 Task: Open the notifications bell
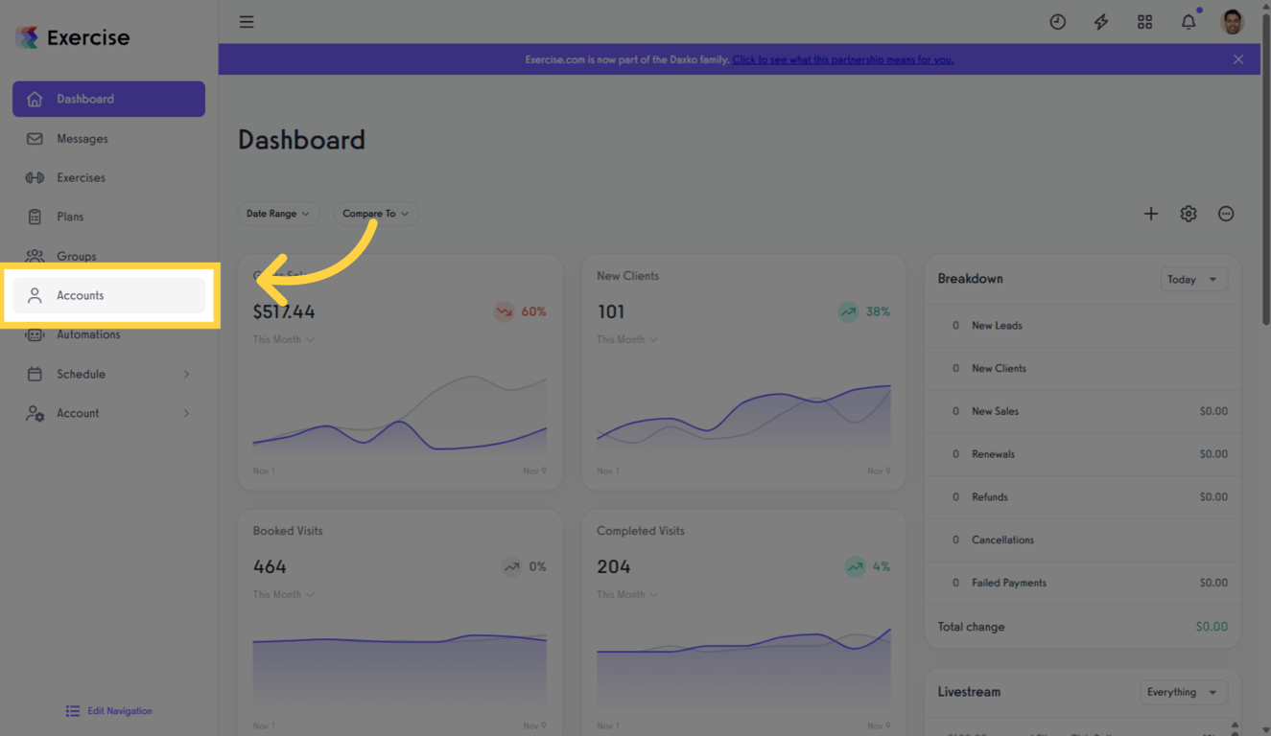pyautogui.click(x=1188, y=21)
